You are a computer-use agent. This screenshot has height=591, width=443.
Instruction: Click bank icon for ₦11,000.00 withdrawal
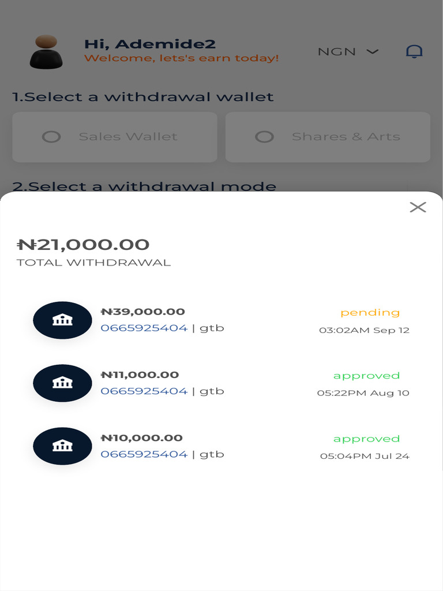[x=62, y=383]
